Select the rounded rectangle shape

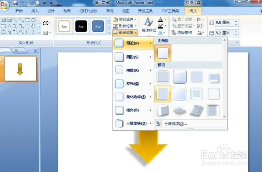point(3,26)
